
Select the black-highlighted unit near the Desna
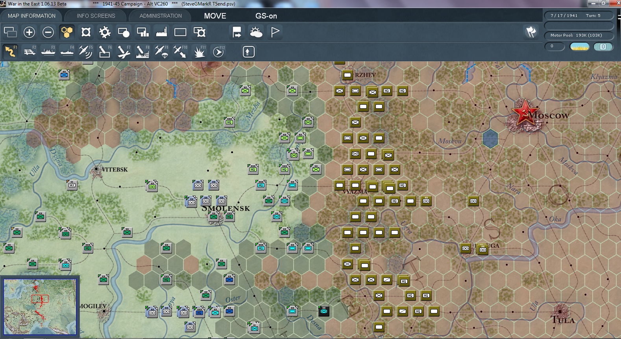pyautogui.click(x=324, y=311)
